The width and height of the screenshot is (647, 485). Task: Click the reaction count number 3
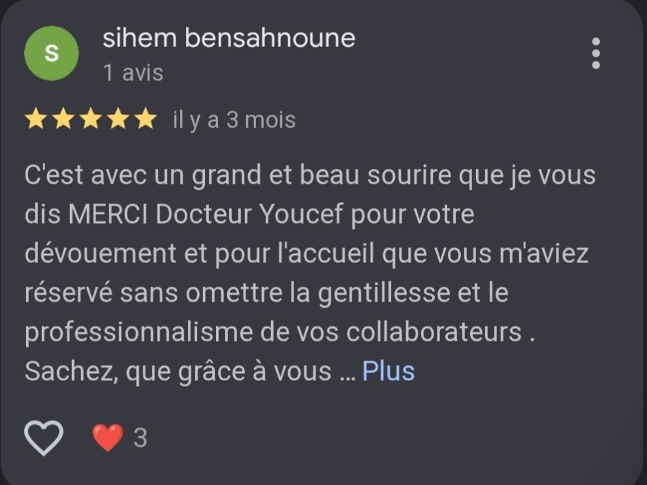140,438
